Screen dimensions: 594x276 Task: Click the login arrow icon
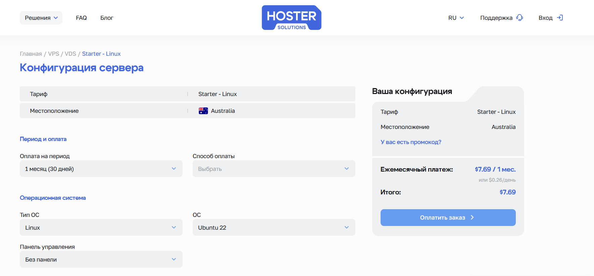coord(560,18)
